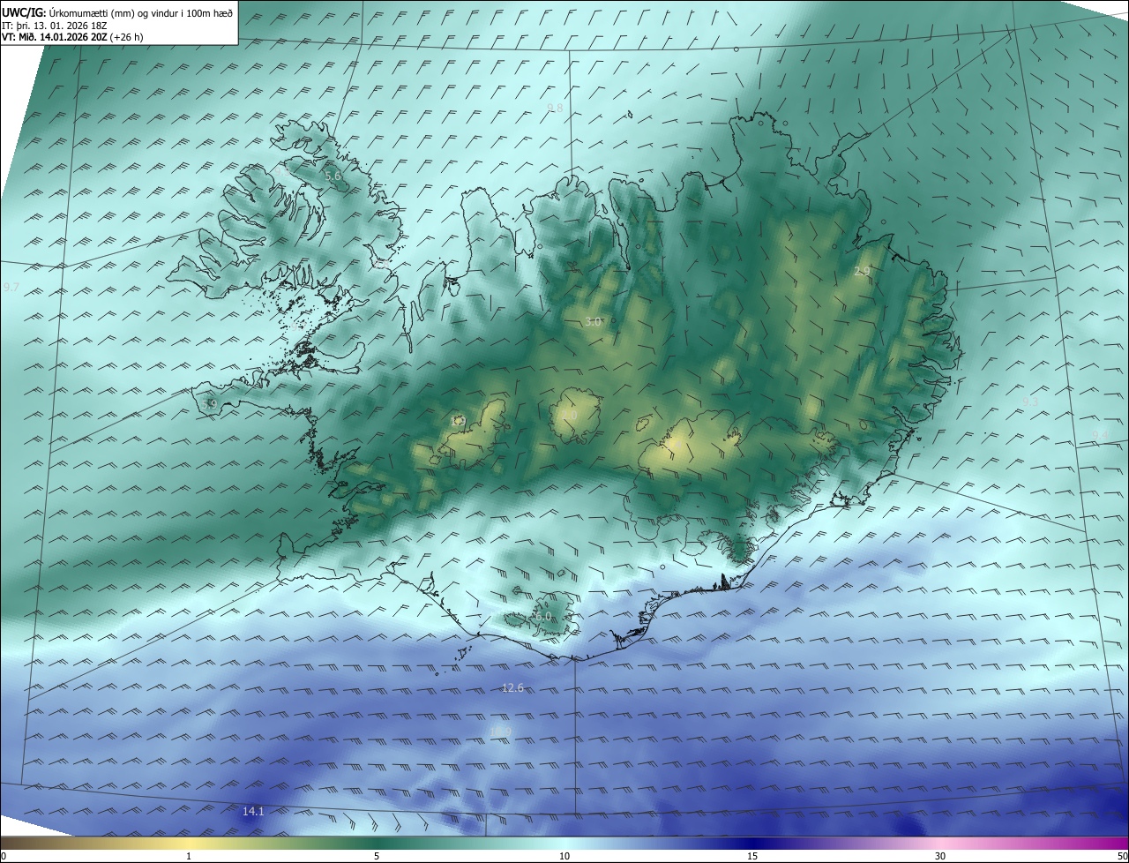Click the 14.1 value in the southwest sea

[253, 811]
